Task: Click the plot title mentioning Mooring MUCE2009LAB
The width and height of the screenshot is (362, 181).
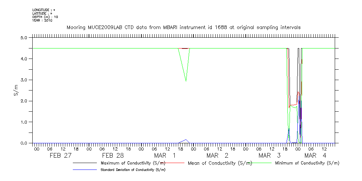Action: [183, 27]
